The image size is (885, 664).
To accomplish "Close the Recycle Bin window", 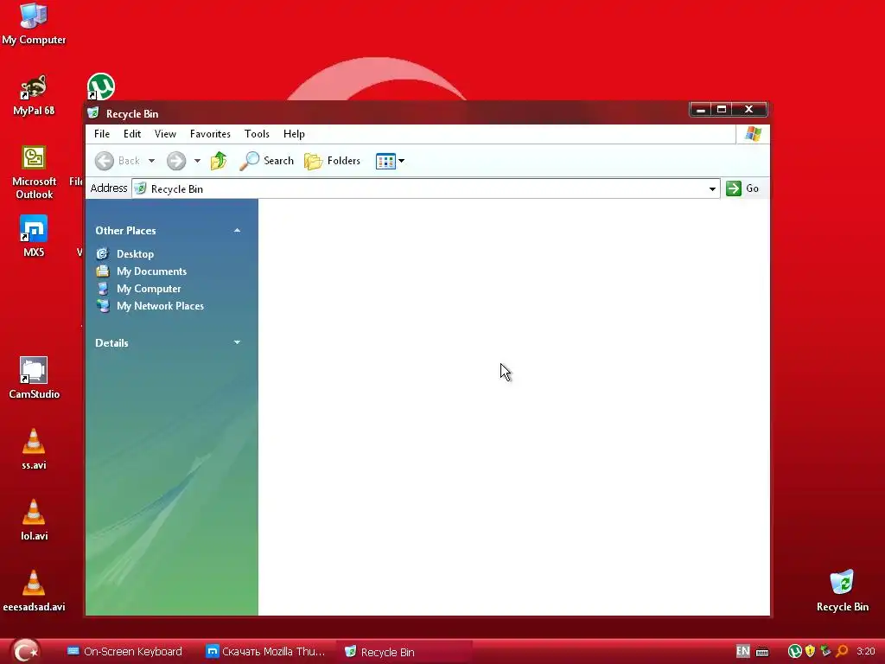I will coord(749,110).
